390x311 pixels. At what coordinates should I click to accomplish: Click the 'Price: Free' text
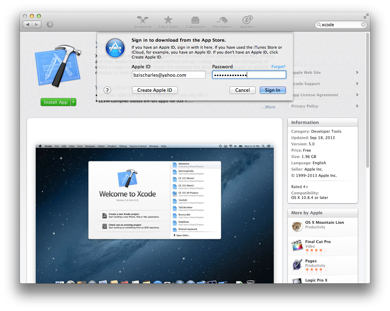(301, 150)
